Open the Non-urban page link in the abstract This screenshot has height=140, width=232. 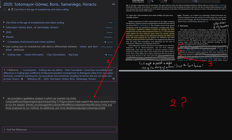(95, 46)
